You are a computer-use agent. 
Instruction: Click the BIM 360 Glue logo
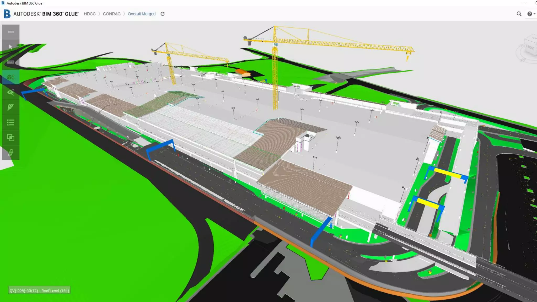point(7,14)
